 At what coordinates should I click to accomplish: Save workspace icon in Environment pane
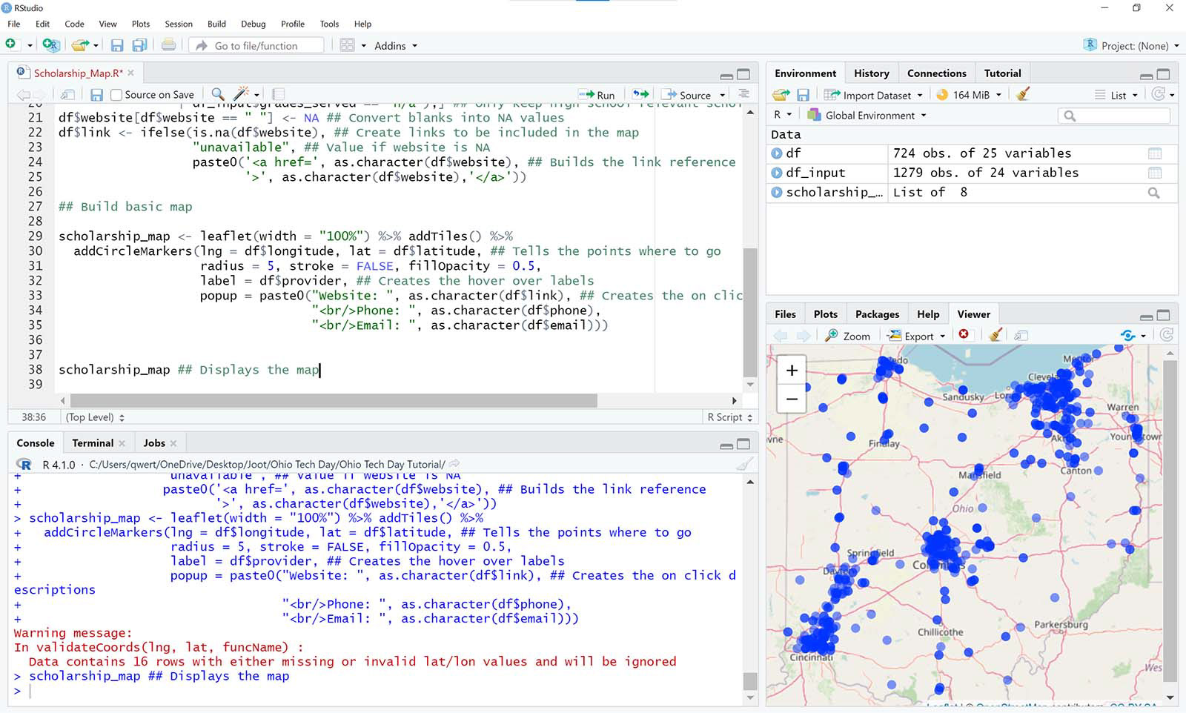(803, 95)
